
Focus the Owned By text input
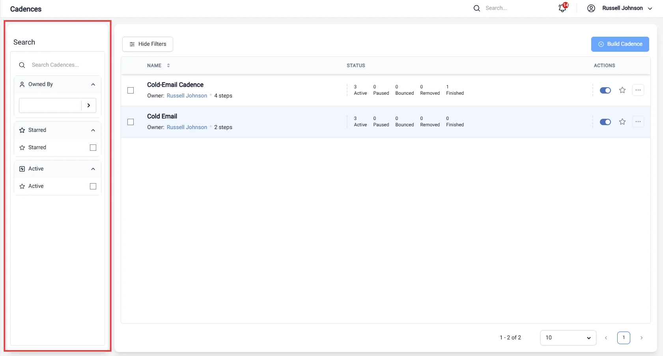(50, 105)
